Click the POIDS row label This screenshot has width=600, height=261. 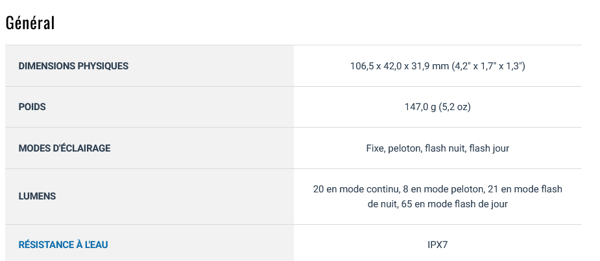32,107
